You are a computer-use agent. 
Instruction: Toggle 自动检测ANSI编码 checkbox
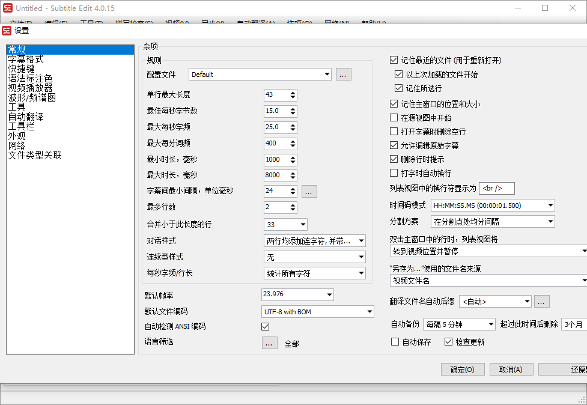[265, 326]
